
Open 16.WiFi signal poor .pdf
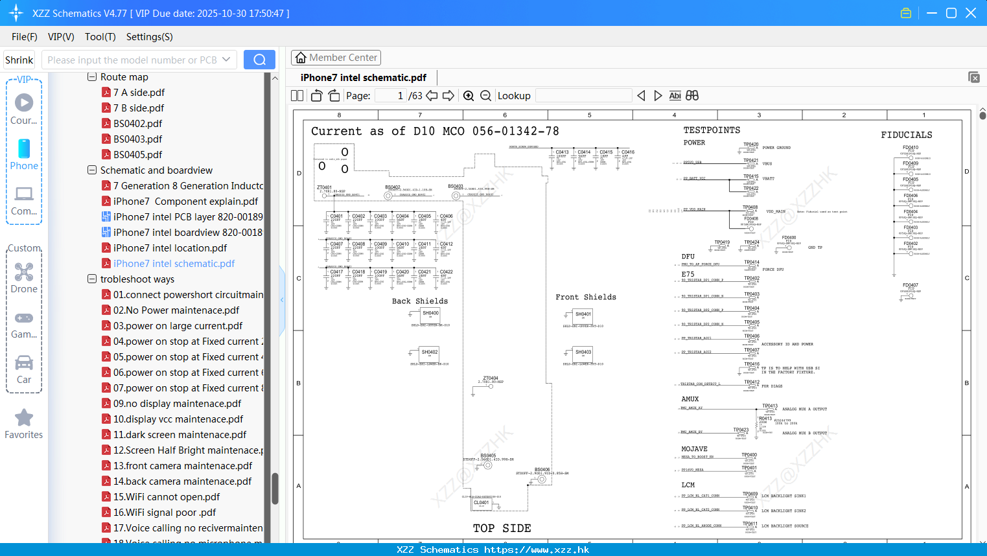[x=159, y=513]
